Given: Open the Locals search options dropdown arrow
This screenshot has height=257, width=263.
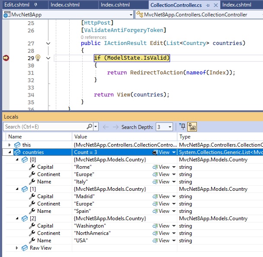Looking at the screenshot, I should [96, 126].
